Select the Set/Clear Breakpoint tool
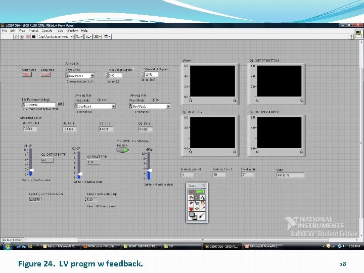 click(191, 209)
